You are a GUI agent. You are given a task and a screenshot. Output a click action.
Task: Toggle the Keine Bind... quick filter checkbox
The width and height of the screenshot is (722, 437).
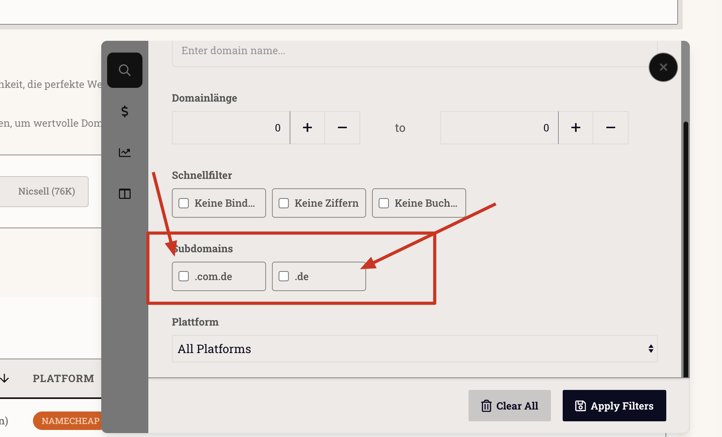[184, 203]
